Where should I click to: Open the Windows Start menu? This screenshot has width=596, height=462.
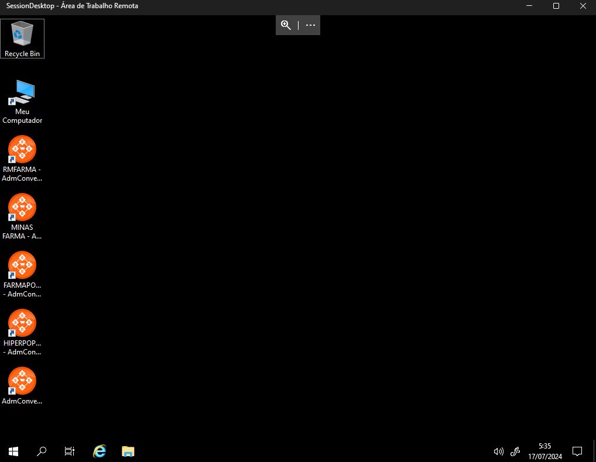point(13,451)
